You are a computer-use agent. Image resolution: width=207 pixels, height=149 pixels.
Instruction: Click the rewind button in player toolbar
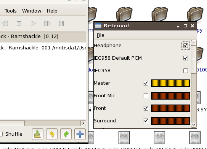(5, 24)
